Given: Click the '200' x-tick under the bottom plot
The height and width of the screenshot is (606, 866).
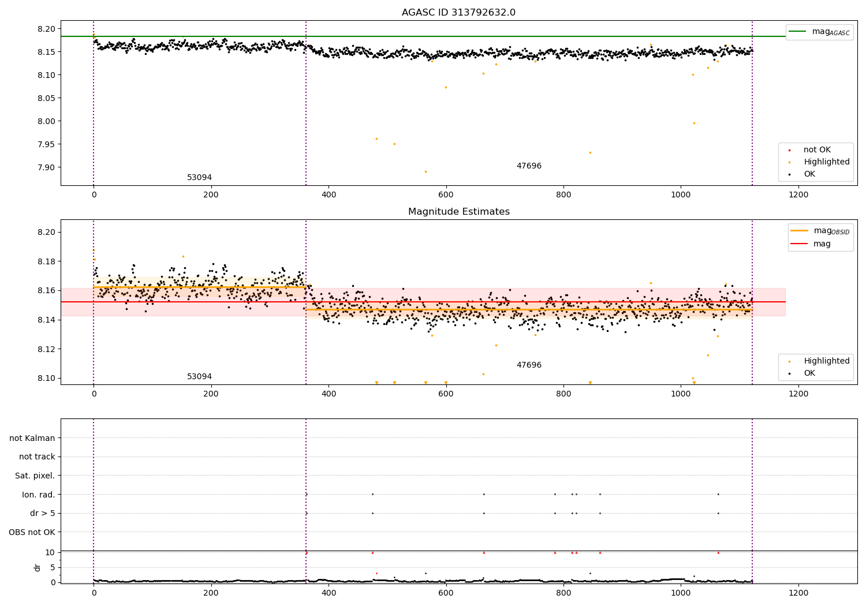Looking at the screenshot, I should 211,593.
